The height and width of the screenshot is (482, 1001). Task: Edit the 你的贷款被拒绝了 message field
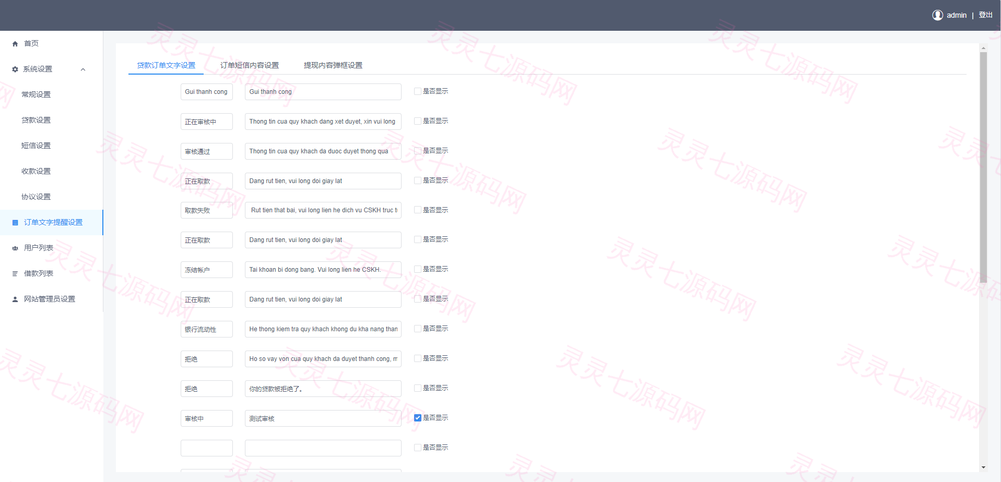pyautogui.click(x=323, y=389)
